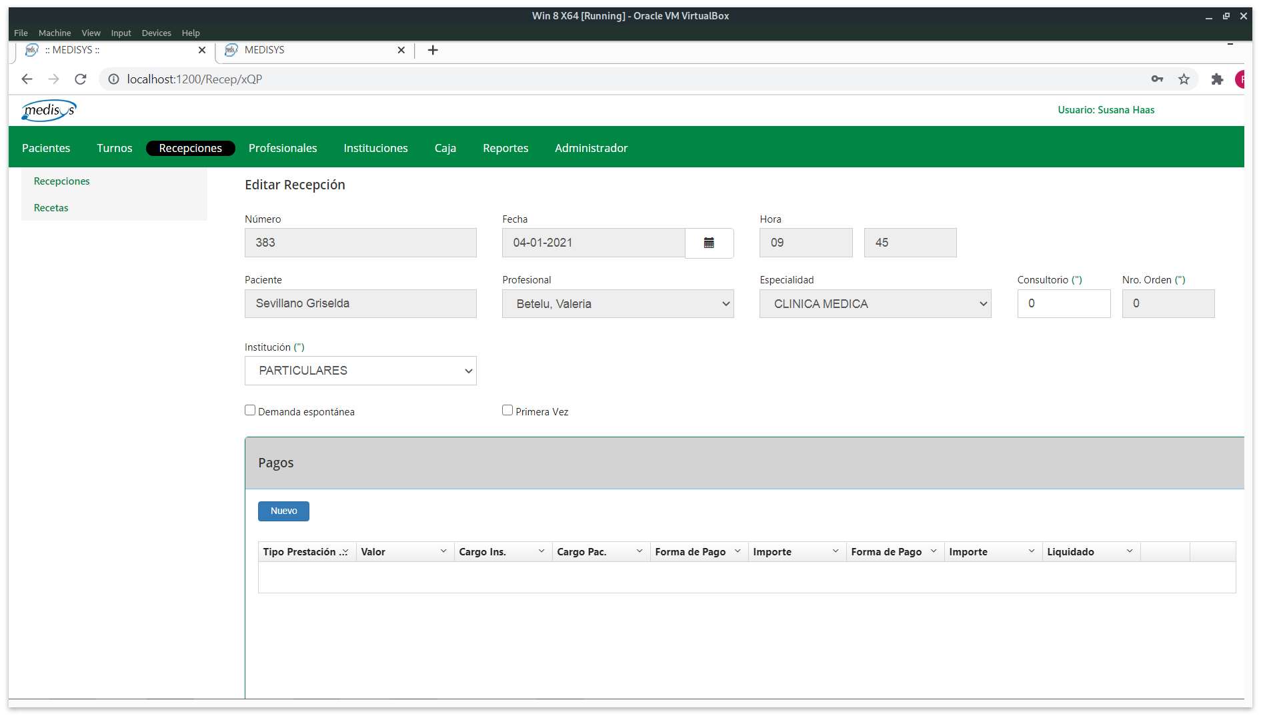Go back with browser back arrow
The height and width of the screenshot is (718, 1261).
(27, 79)
